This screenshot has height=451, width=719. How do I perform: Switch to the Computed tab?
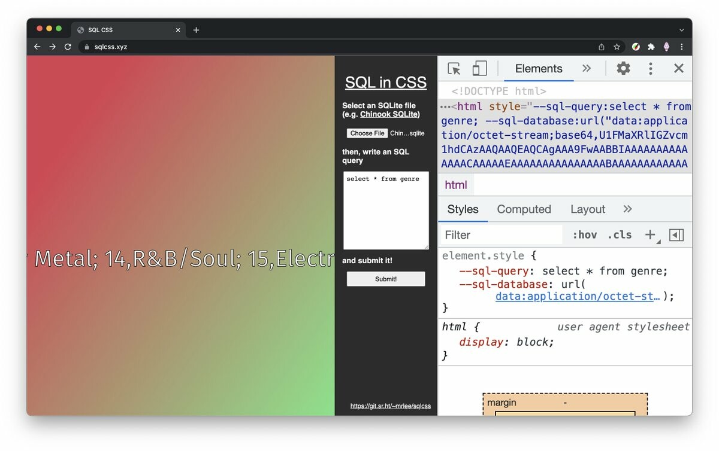tap(524, 209)
